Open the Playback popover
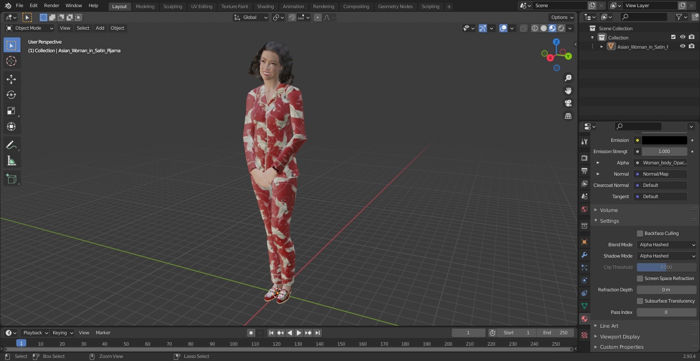 35,333
